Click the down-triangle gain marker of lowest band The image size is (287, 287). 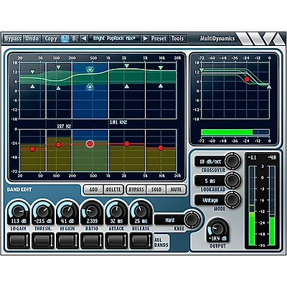click(32, 72)
